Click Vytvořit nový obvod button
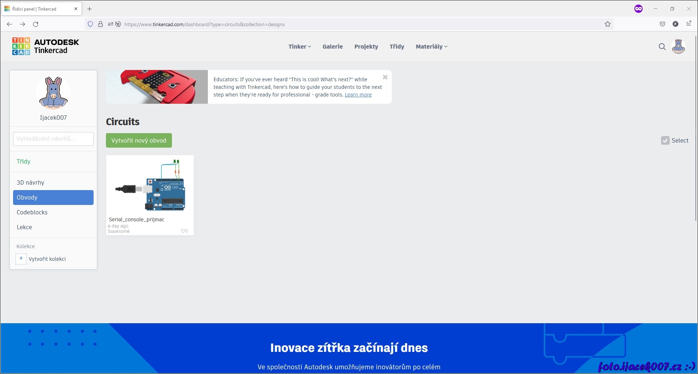The width and height of the screenshot is (698, 374). 139,140
